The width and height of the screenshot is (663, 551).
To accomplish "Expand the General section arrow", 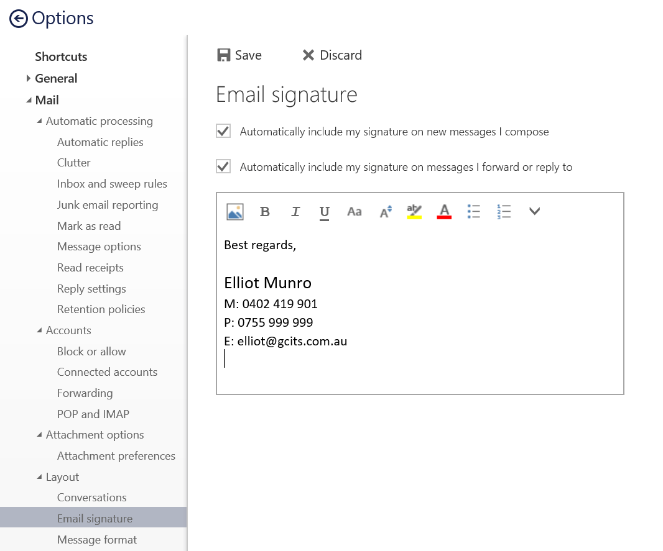I will pos(29,78).
